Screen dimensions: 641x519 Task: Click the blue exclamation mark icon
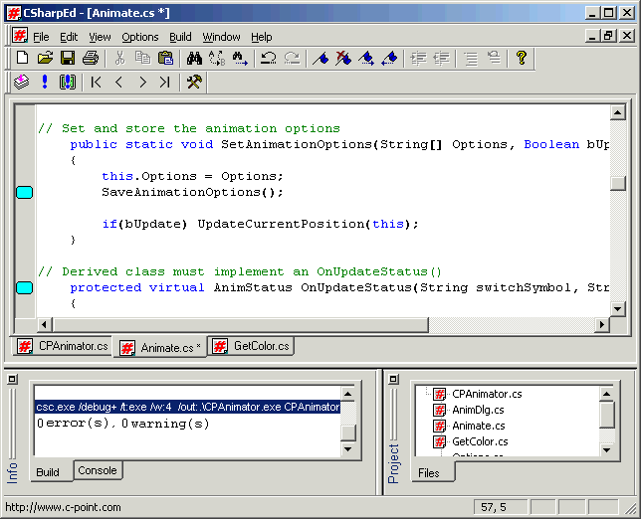45,83
